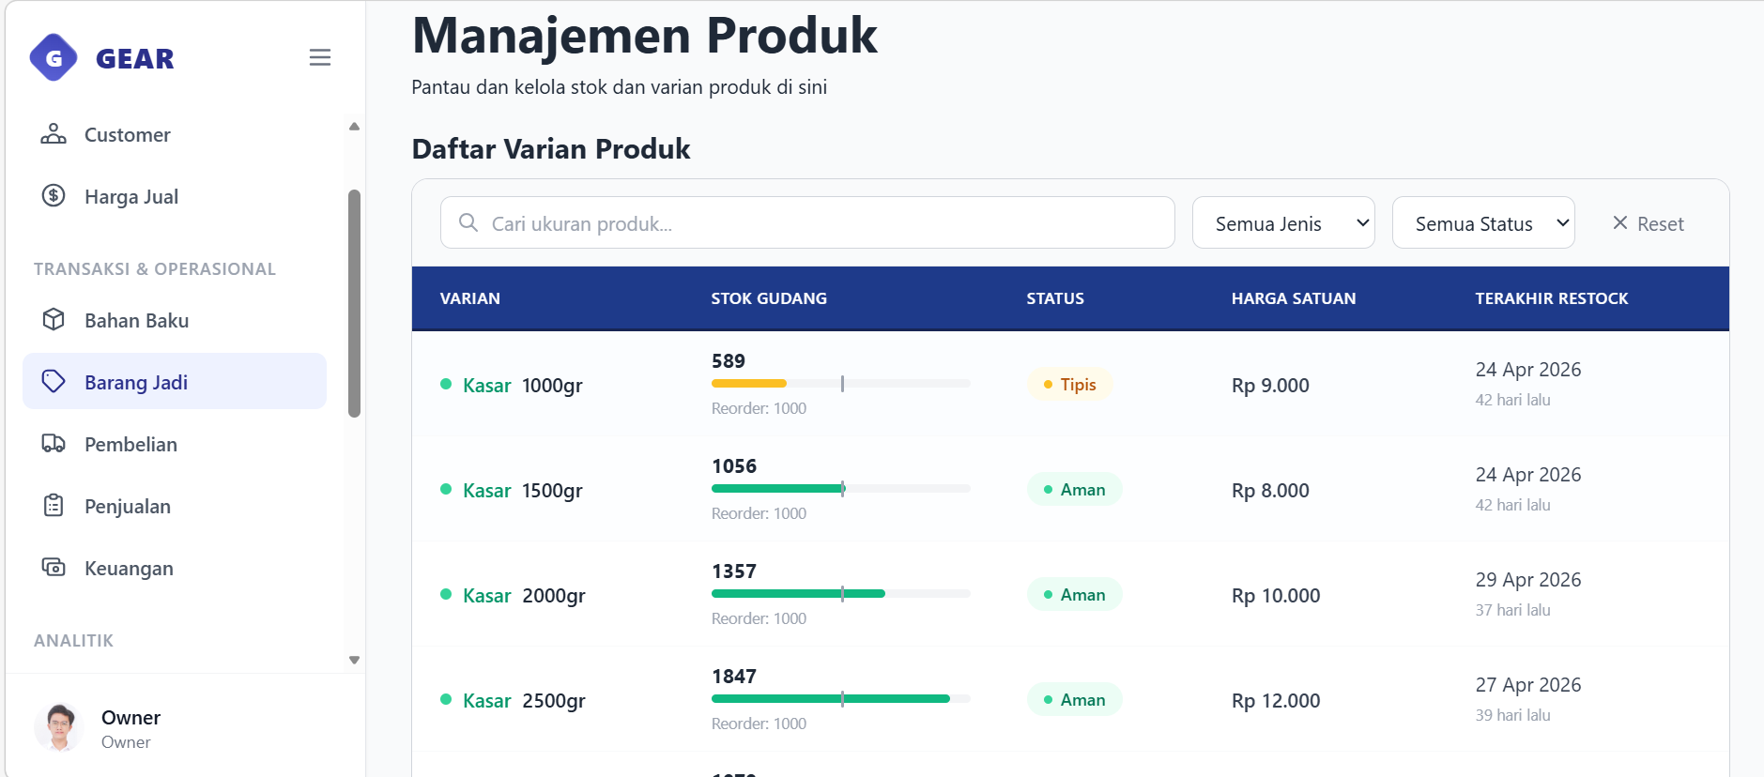This screenshot has width=1764, height=777.
Task: Click the Daftar Varian Produk heading
Action: click(x=551, y=148)
